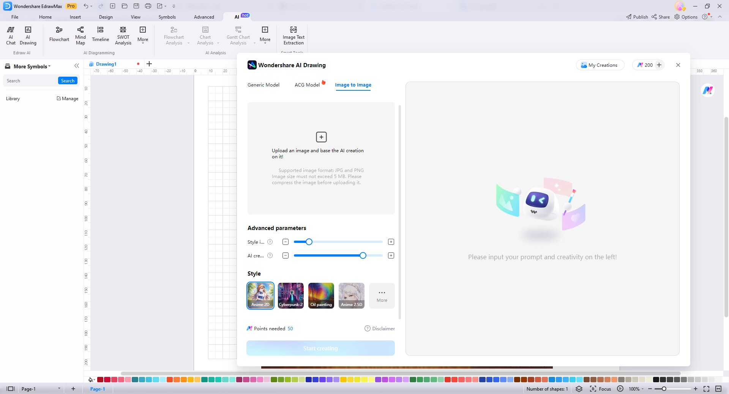729x394 pixels.
Task: Collapse the ribbon with the up chevron
Action: (x=720, y=17)
